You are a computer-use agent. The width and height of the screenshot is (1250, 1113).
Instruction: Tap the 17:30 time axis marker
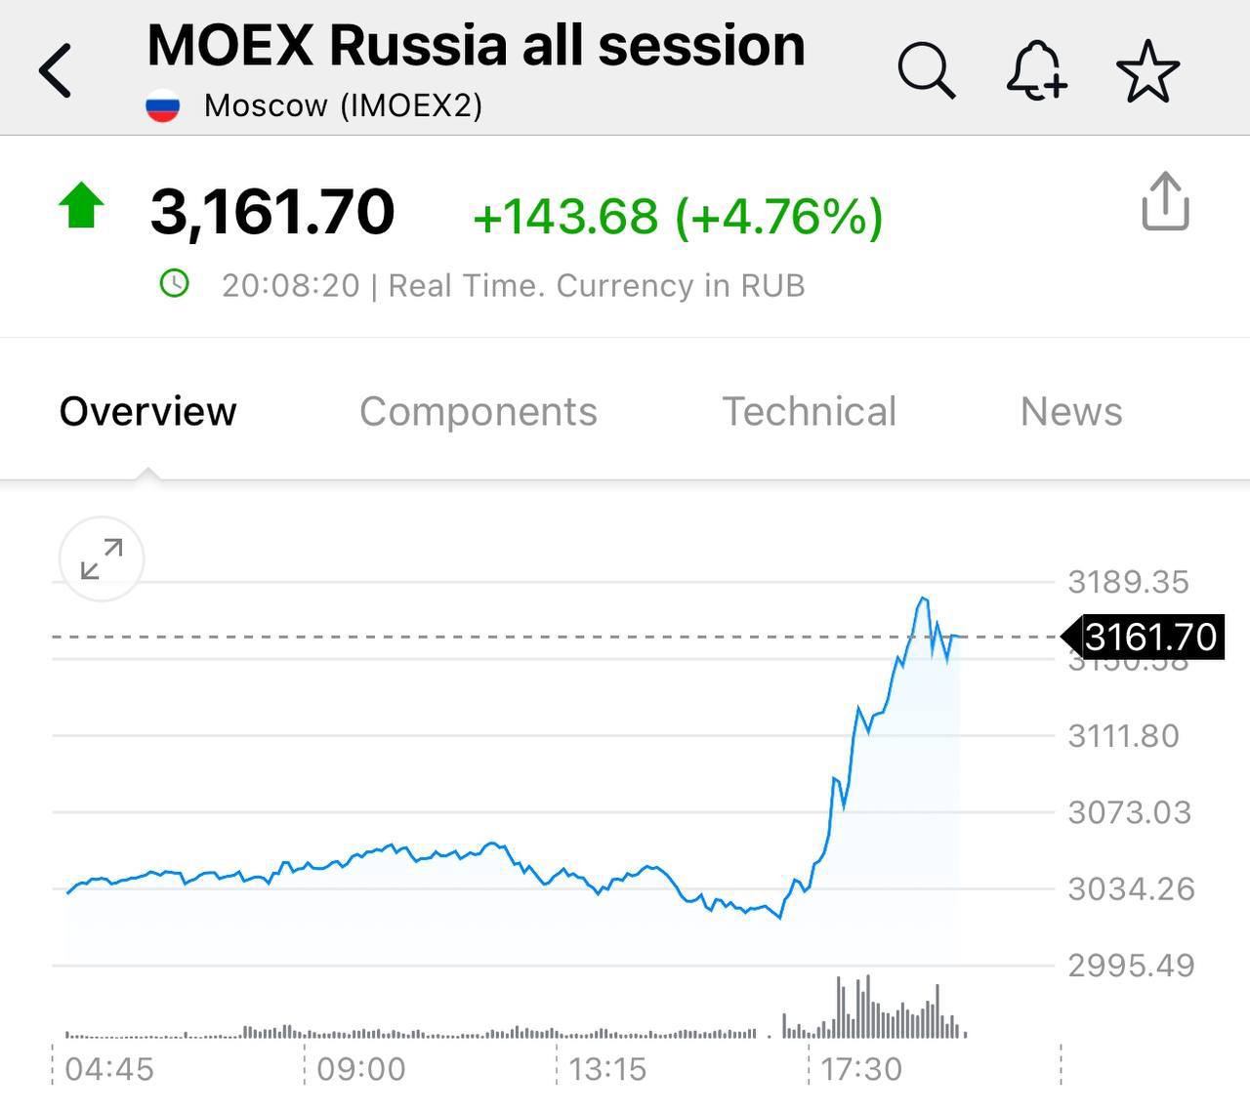[x=860, y=1069]
